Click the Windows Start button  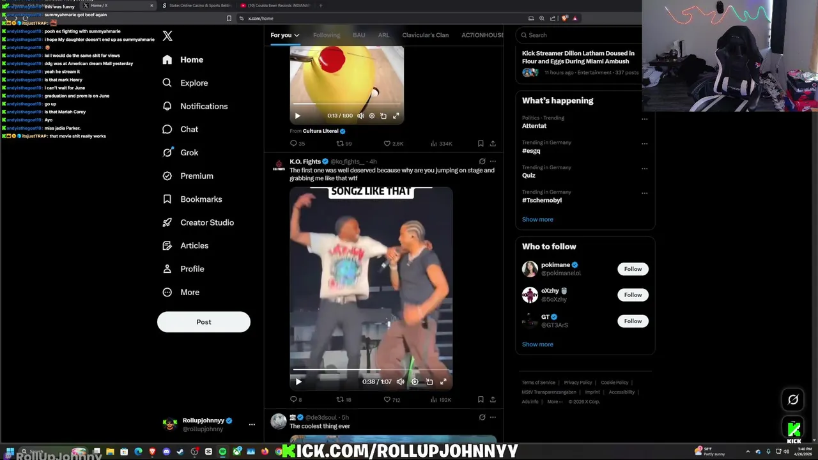[x=10, y=452]
